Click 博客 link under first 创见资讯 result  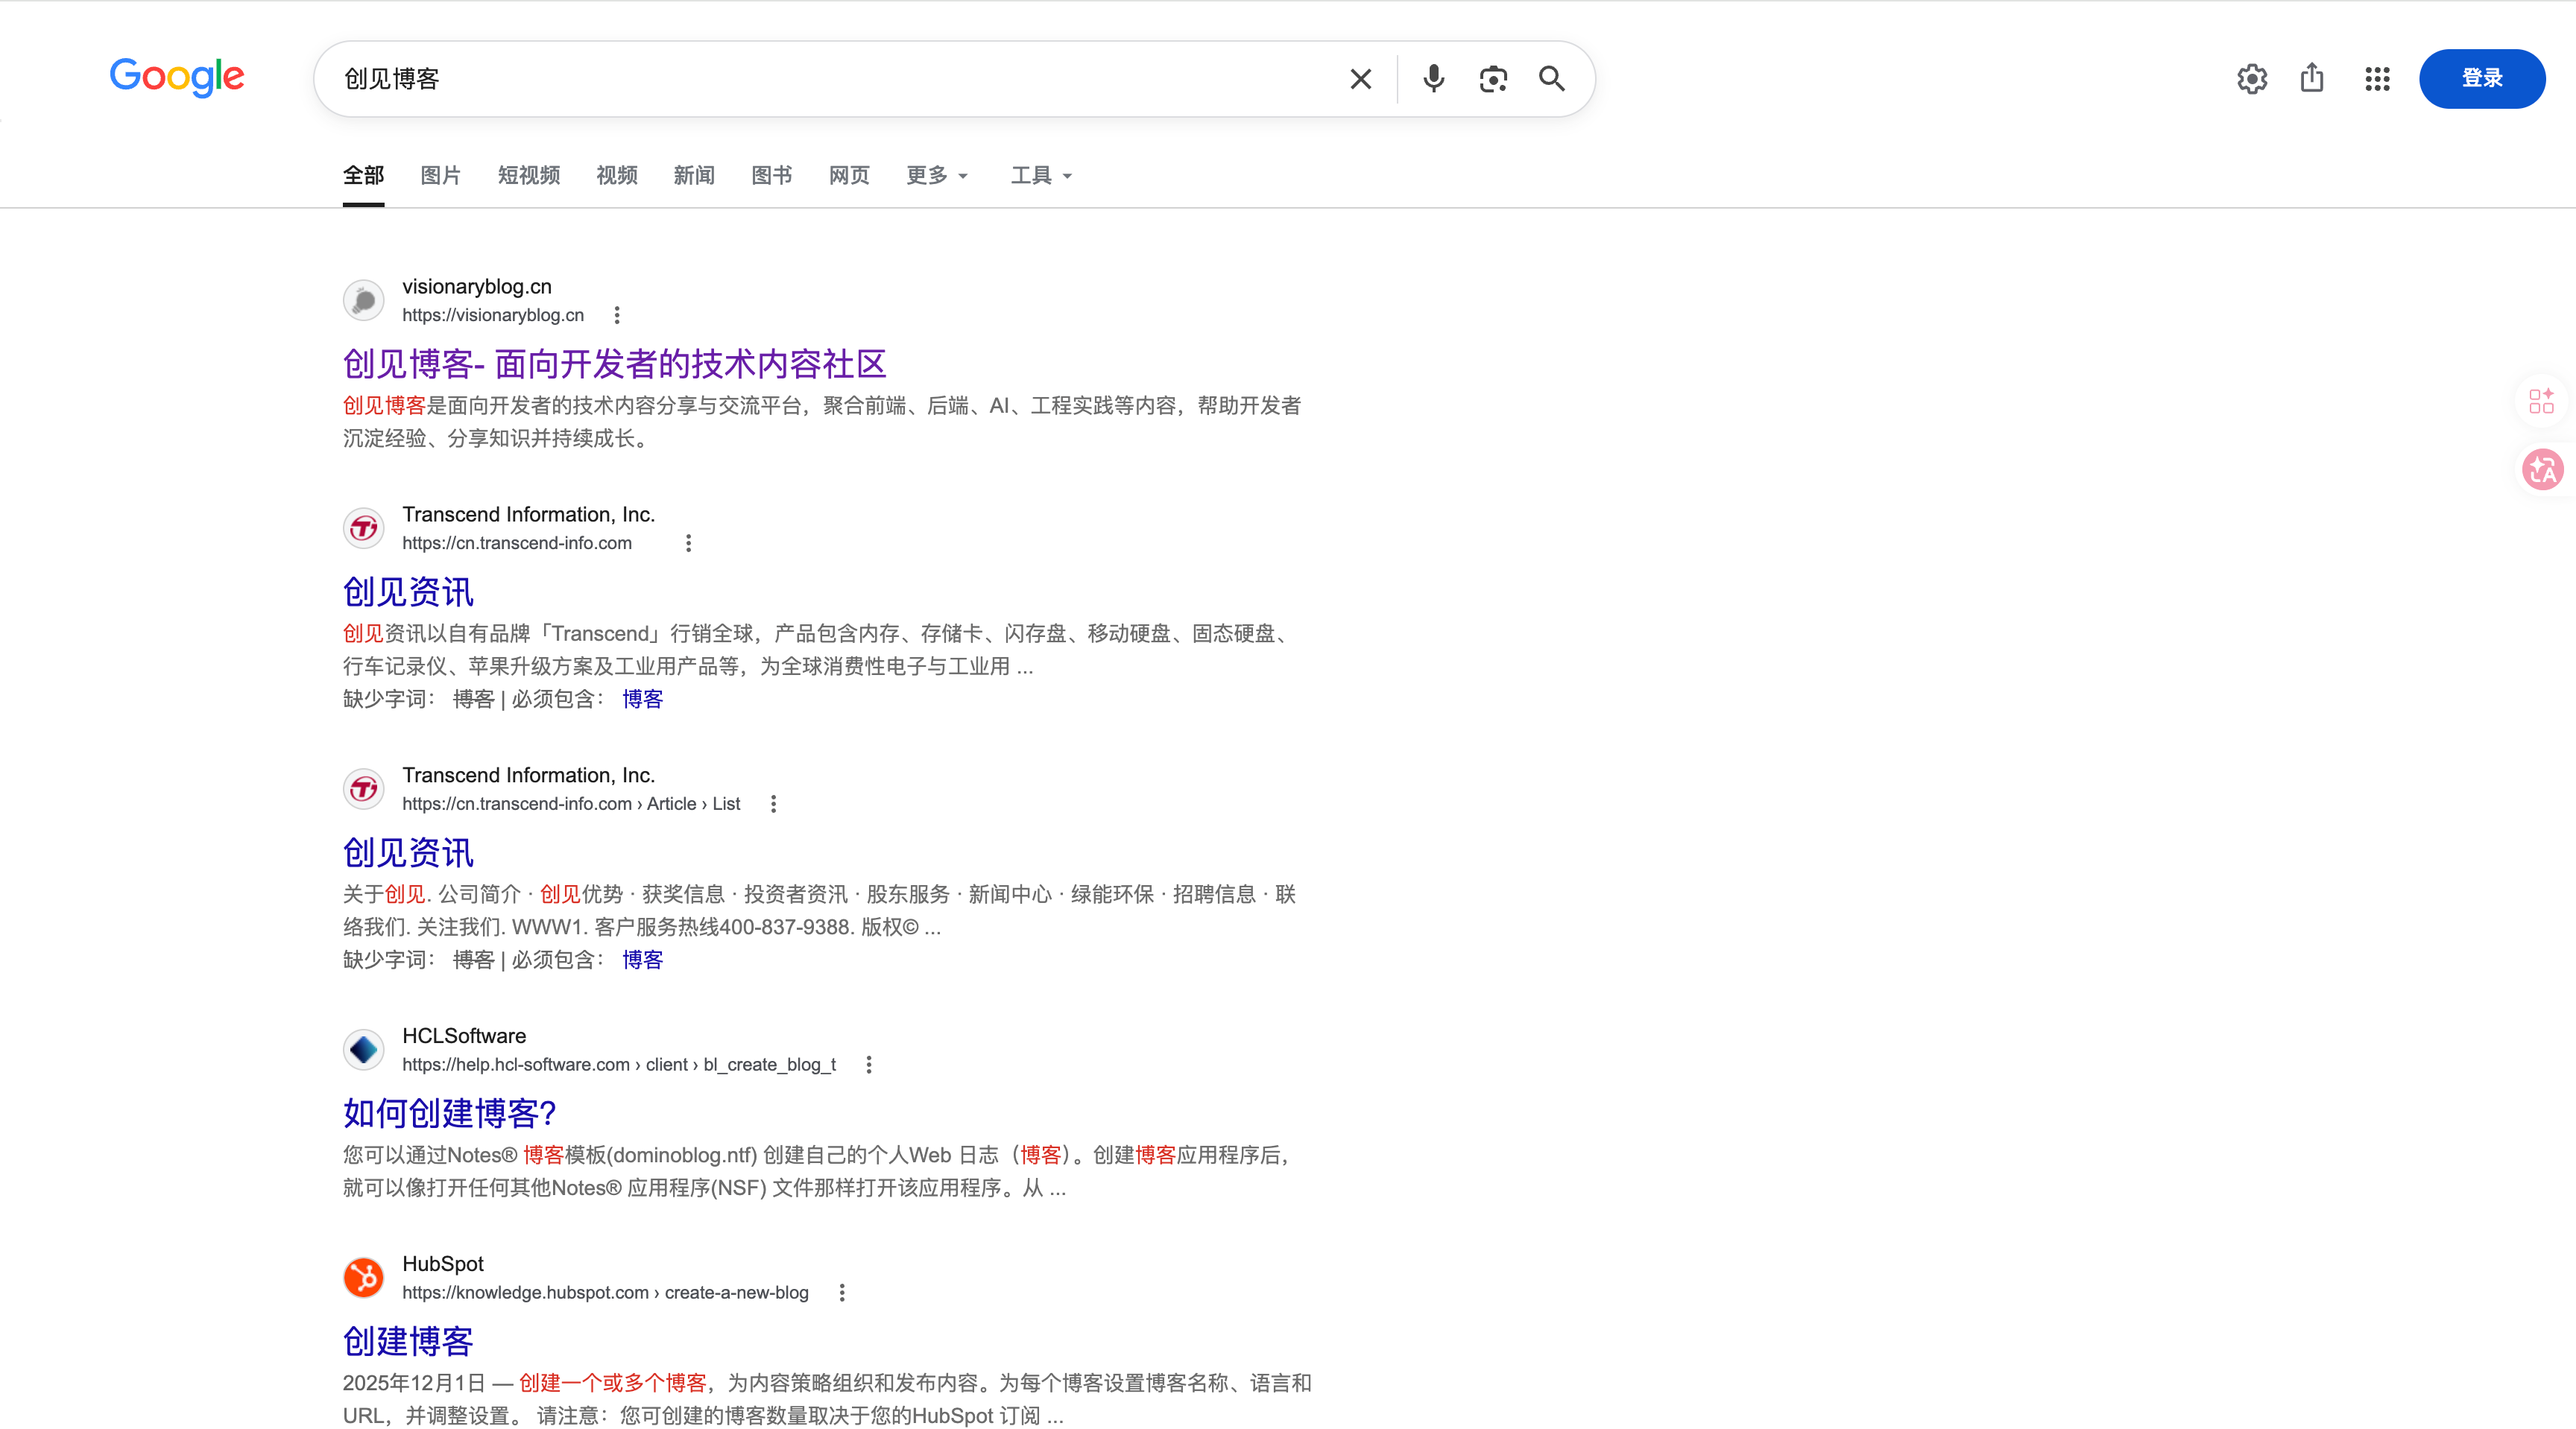pyautogui.click(x=643, y=700)
